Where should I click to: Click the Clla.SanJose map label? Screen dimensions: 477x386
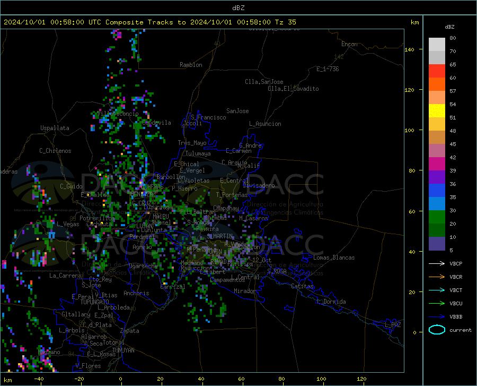(264, 82)
